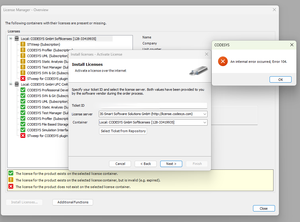Open Additional Functions in License Manager
This screenshot has height=222, width=300.
point(73,202)
